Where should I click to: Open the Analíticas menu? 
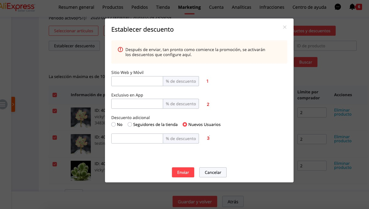coord(241,7)
